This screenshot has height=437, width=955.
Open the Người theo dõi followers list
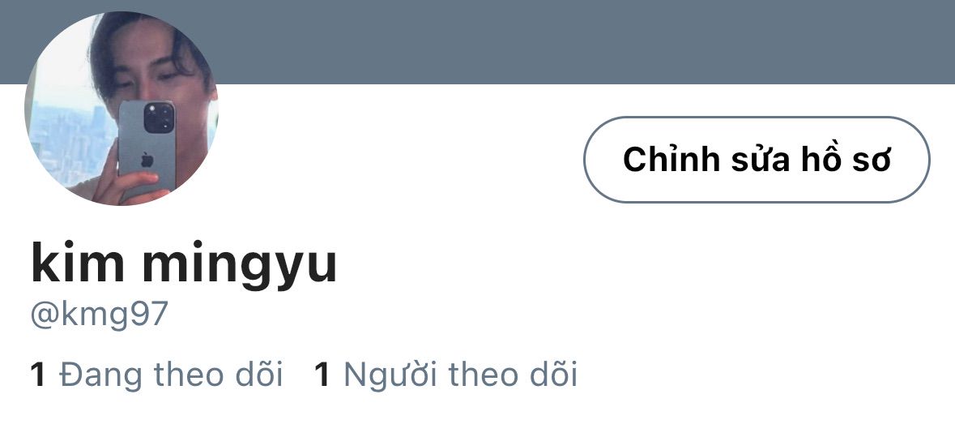[x=446, y=375]
